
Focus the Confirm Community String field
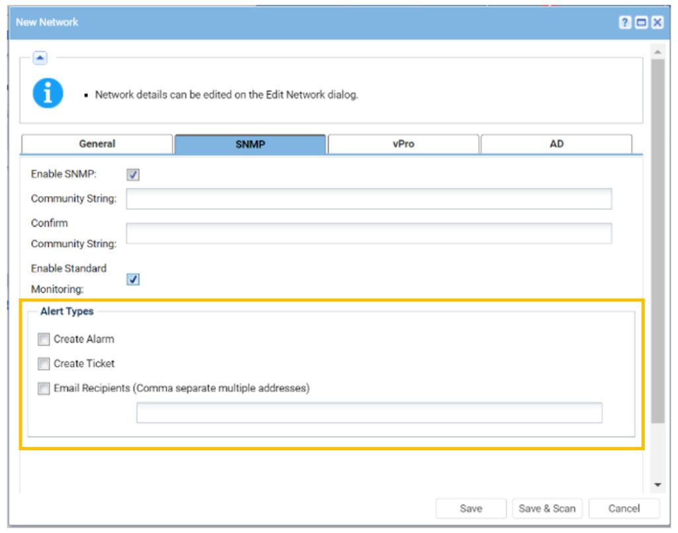click(x=369, y=234)
